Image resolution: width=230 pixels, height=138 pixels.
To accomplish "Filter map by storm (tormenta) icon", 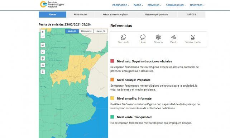I will 43,45.
